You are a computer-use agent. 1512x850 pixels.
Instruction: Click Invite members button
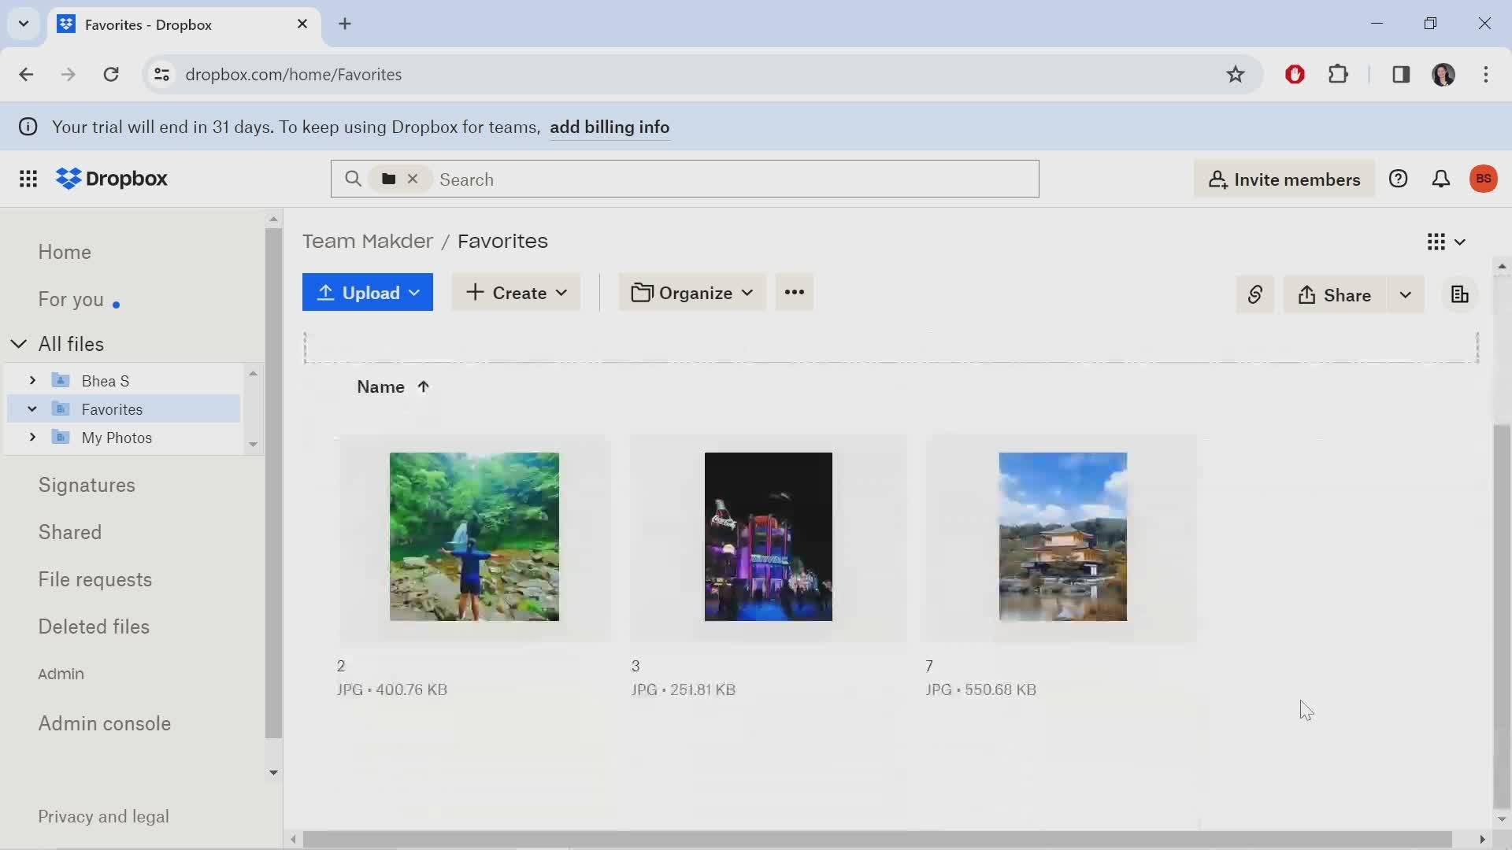1284,179
